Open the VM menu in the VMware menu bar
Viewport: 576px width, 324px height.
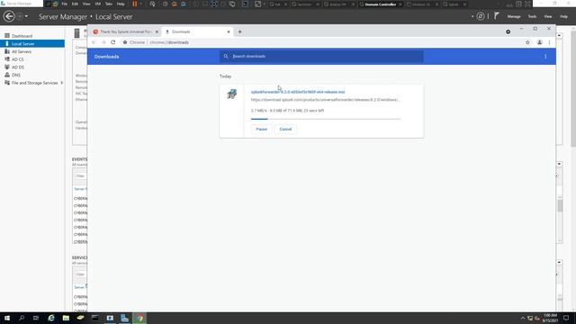click(98, 4)
